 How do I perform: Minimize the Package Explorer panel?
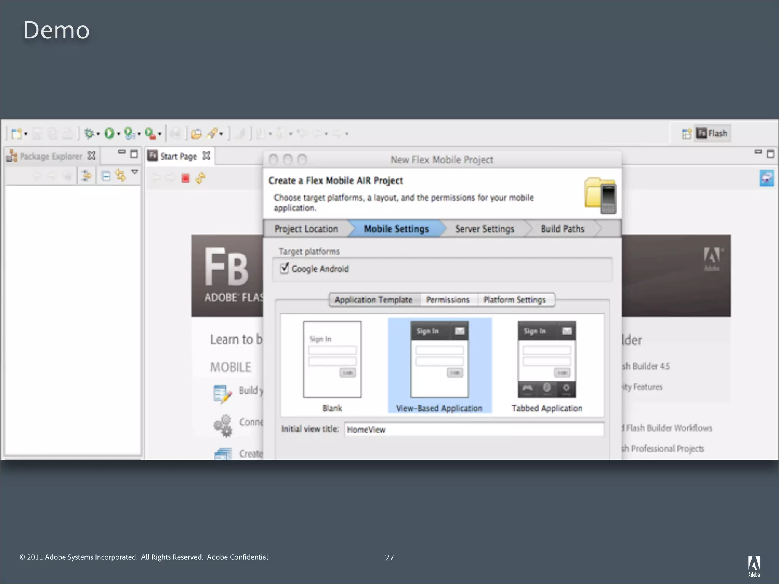point(122,152)
